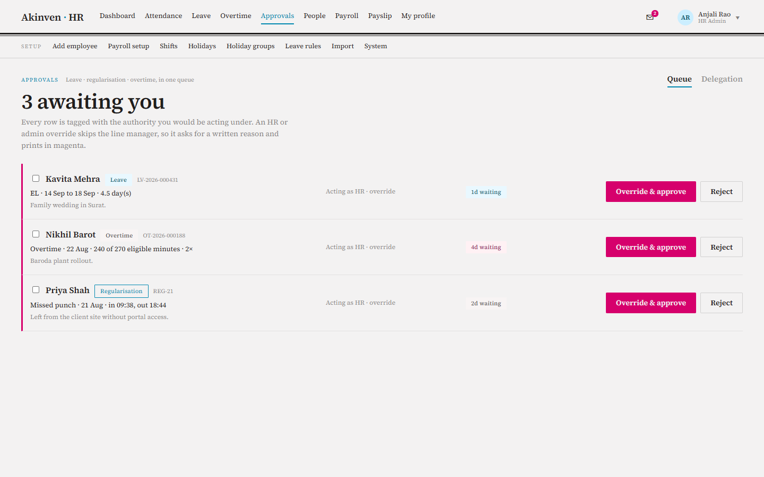Click the reference LV-2026-000431
Screen dimensions: 764x477
point(158,180)
